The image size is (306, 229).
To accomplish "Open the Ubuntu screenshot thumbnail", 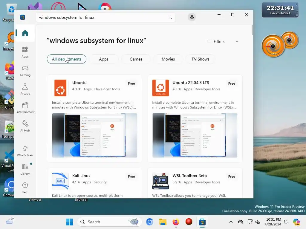I will (x=94, y=135).
